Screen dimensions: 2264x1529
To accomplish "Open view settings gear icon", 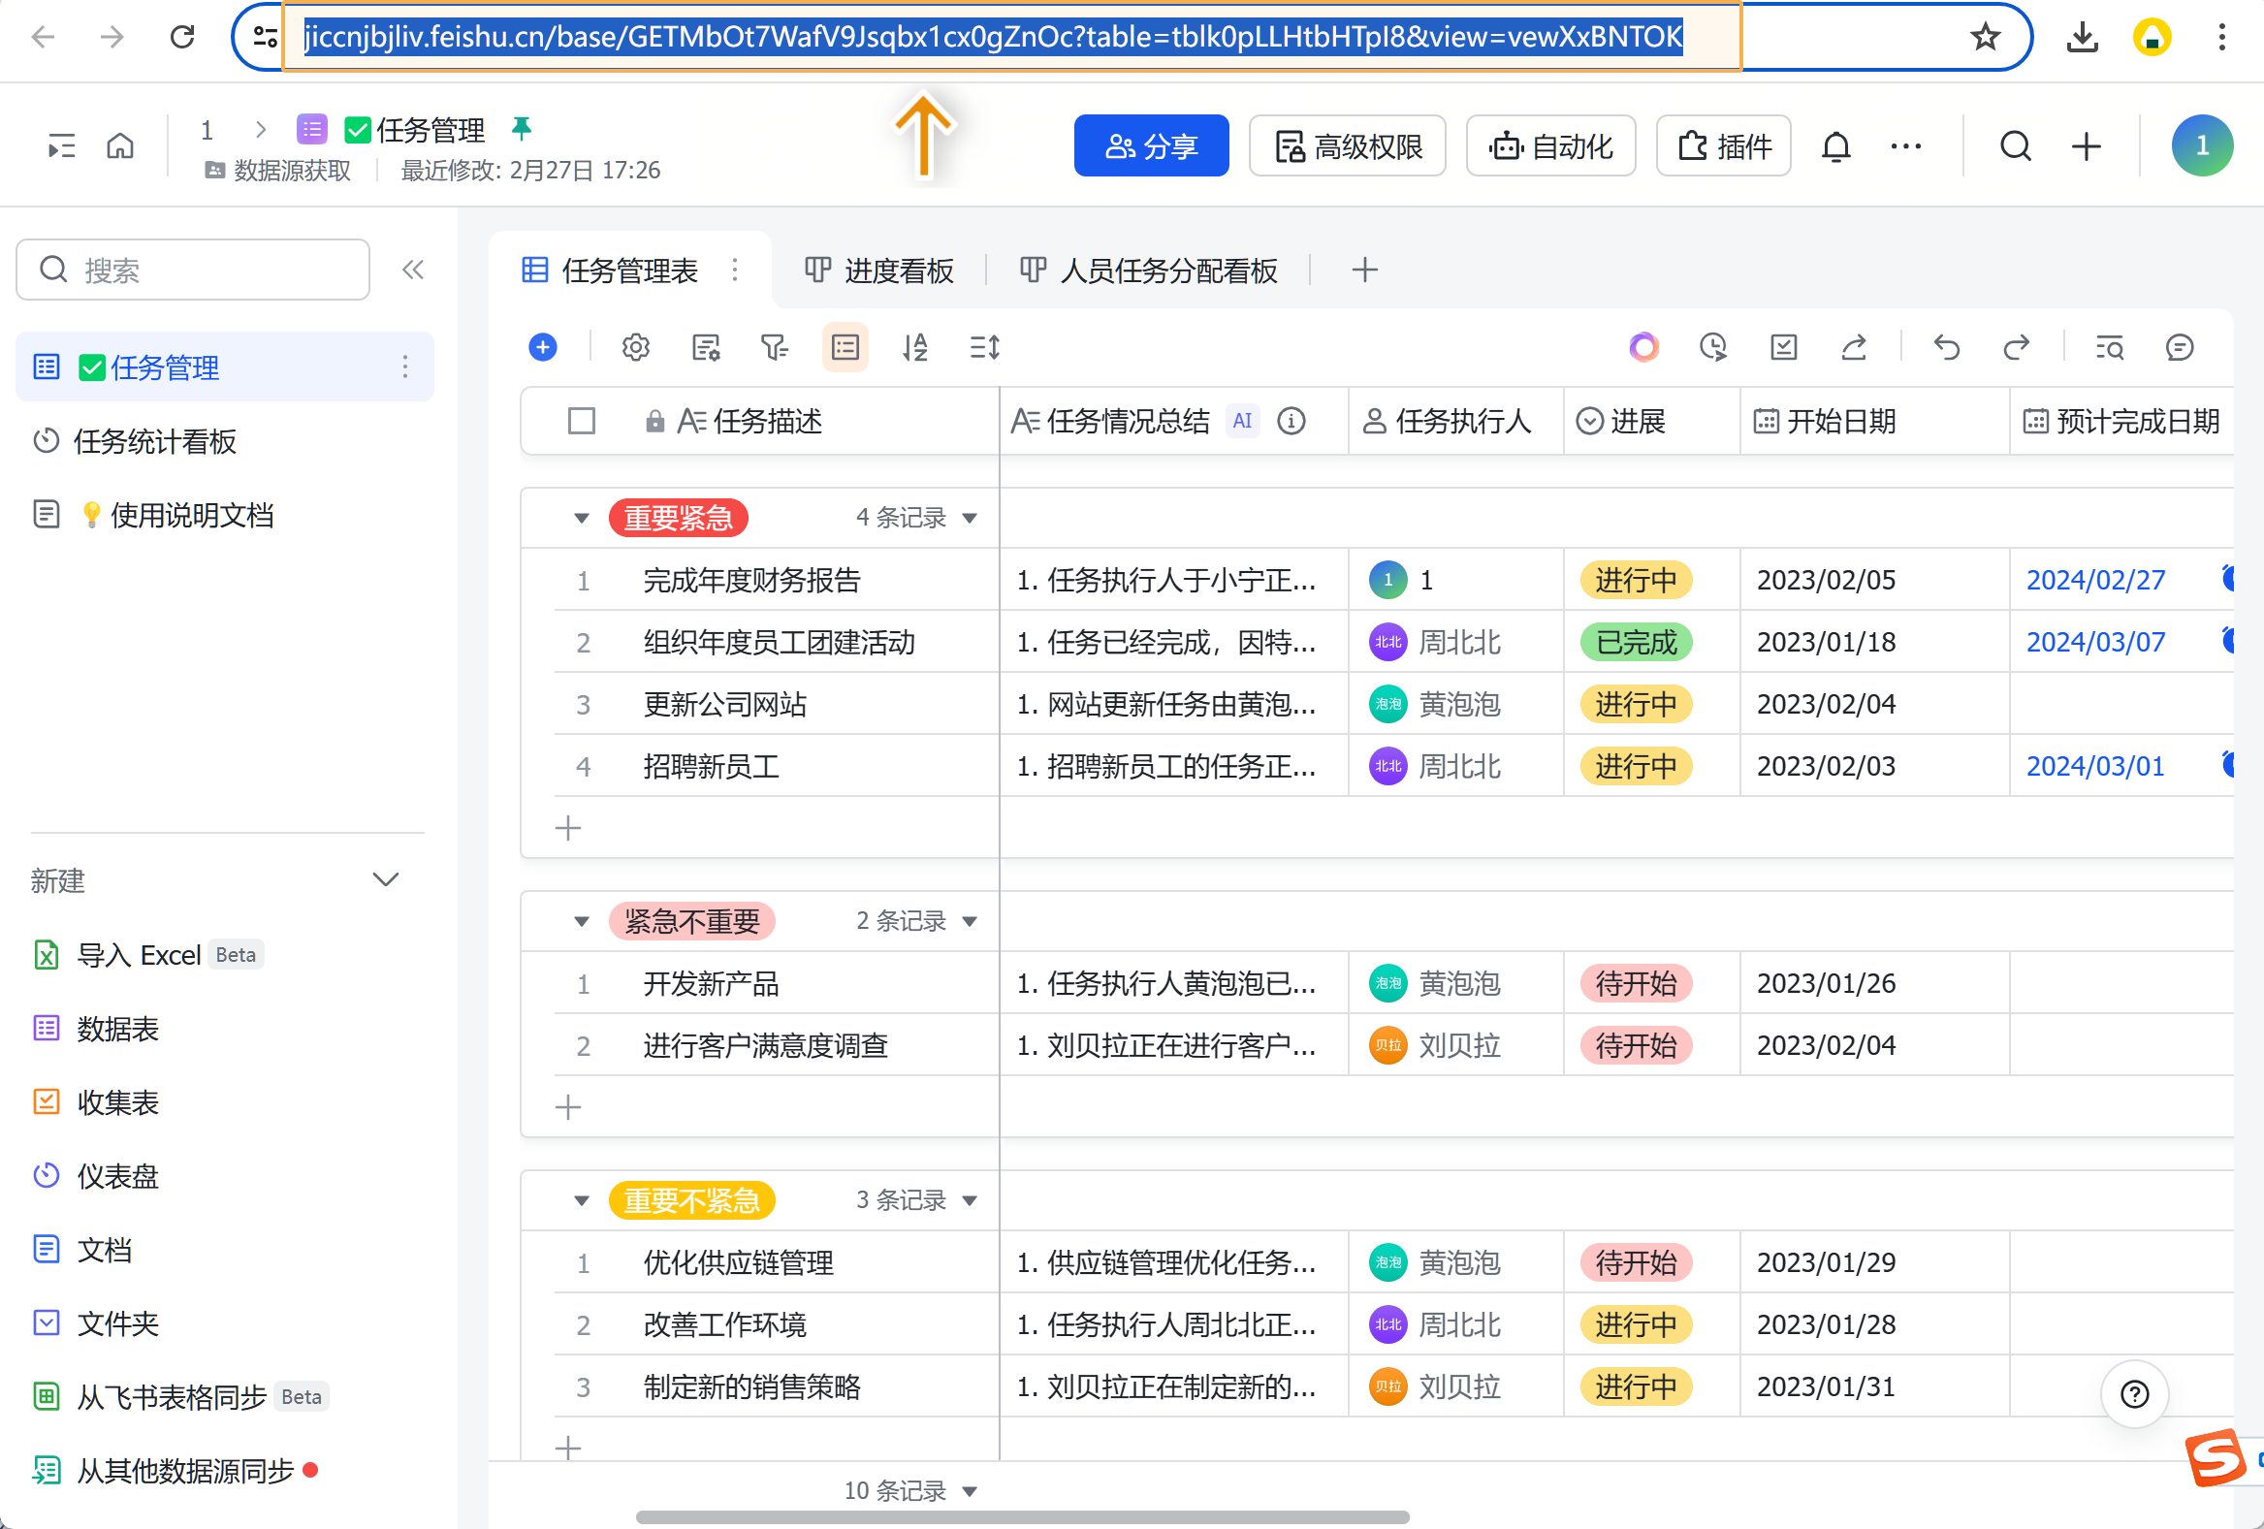I will (635, 347).
